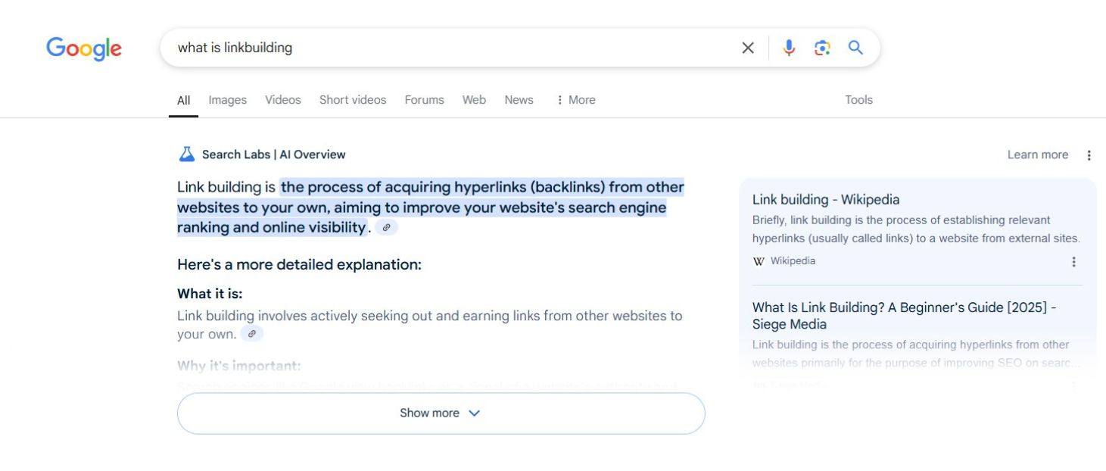Open Google Lens image search icon
This screenshot has height=471, width=1106.
pos(822,48)
